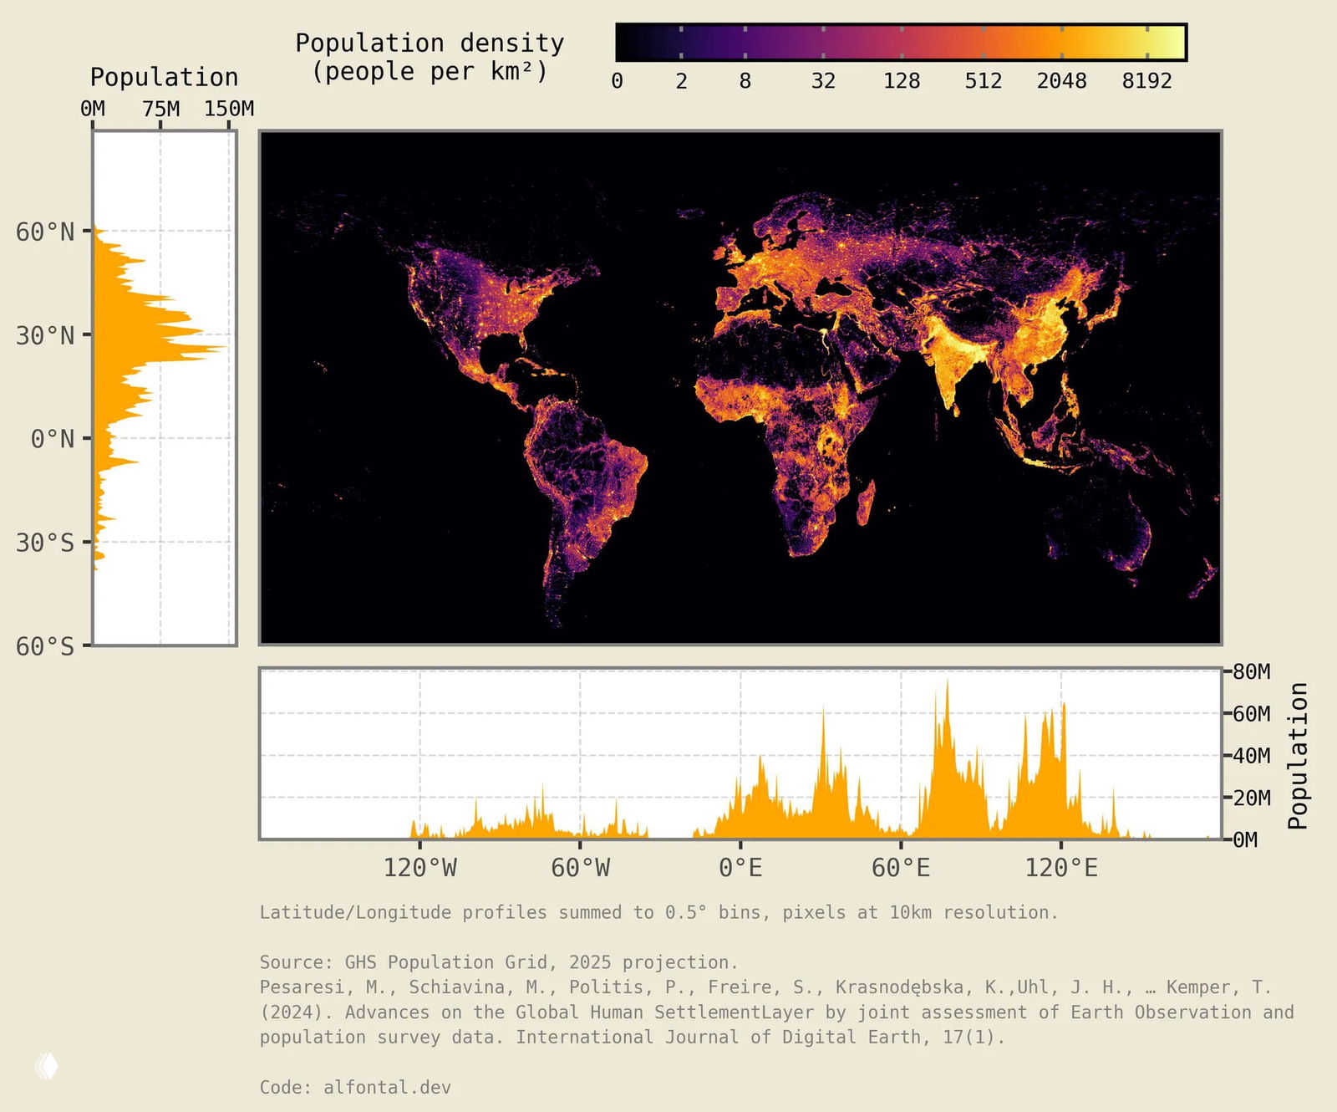Click the "Source: GHS Population Grid" line
This screenshot has height=1112, width=1337.
click(x=499, y=962)
